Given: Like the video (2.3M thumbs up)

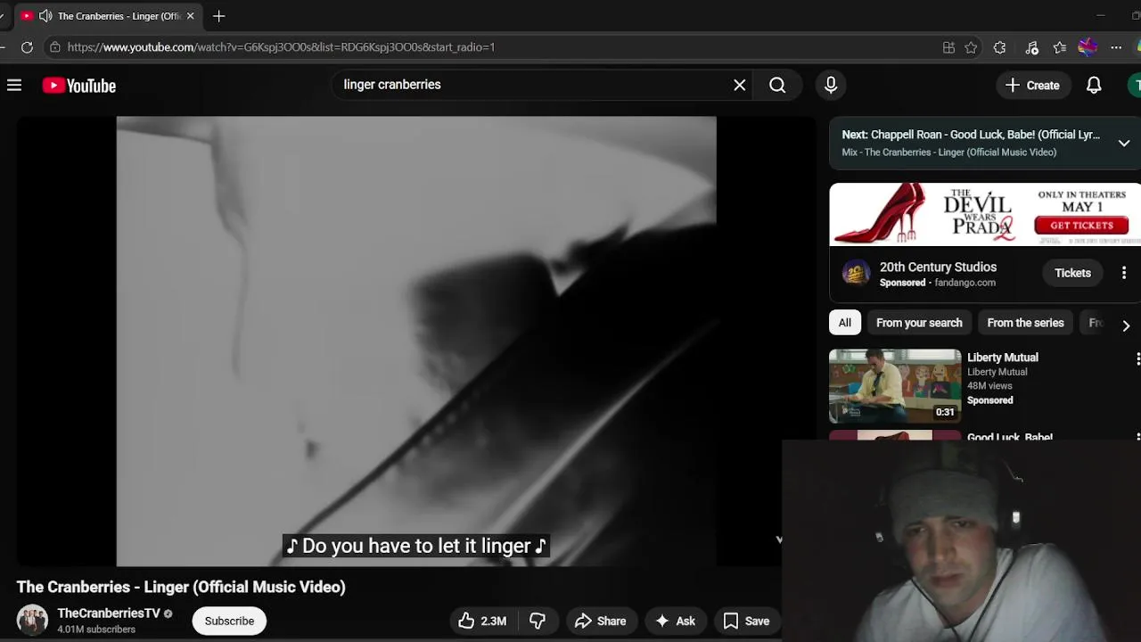Looking at the screenshot, I should point(482,621).
